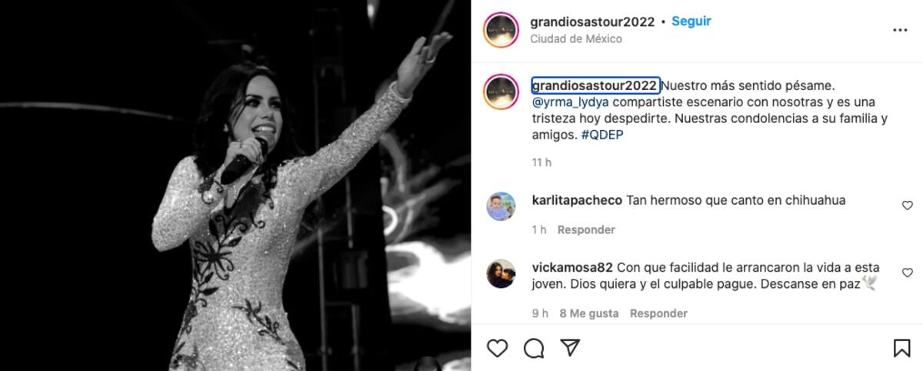Open comment bubble icon below post
The height and width of the screenshot is (371, 923).
click(x=533, y=348)
